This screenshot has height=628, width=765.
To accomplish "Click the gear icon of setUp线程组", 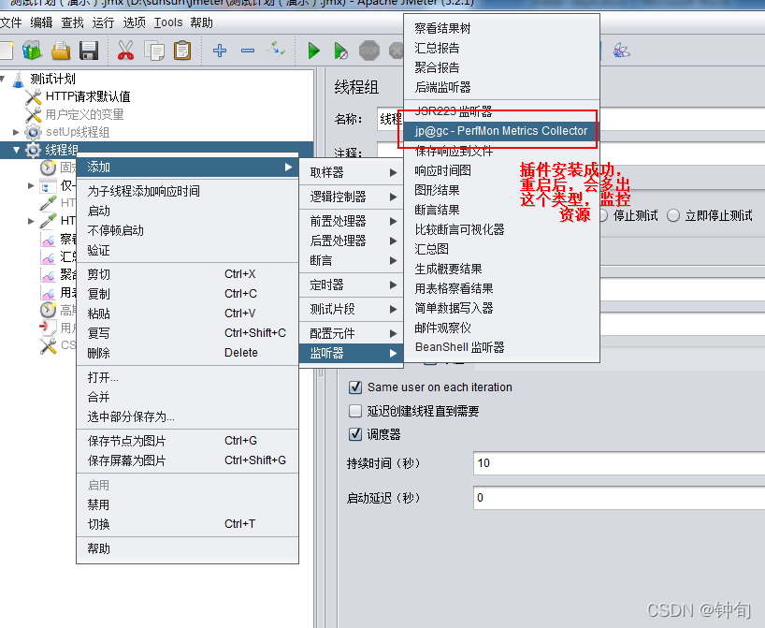I will click(33, 132).
